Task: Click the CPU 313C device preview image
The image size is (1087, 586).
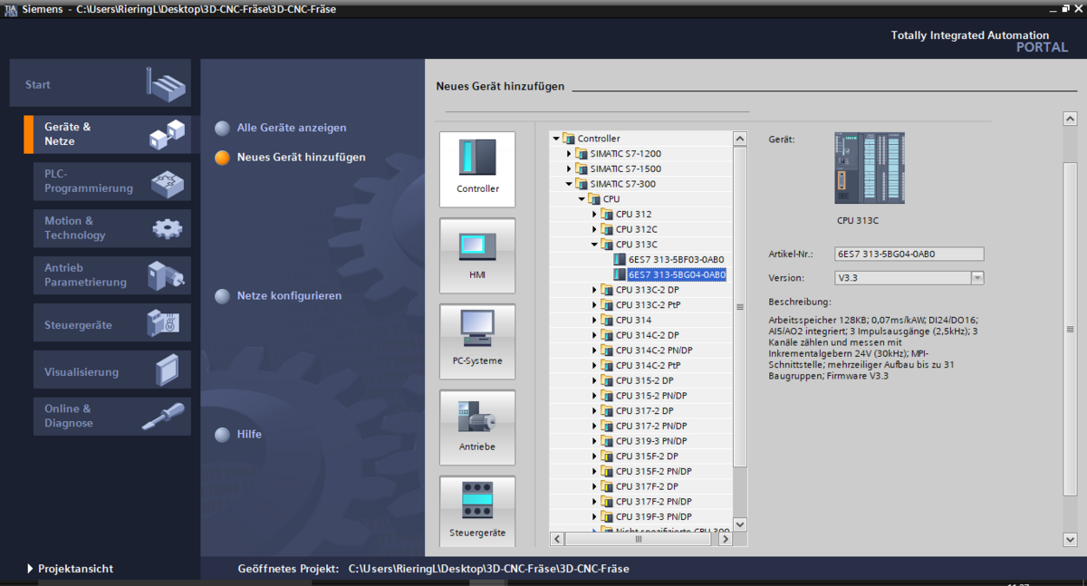Action: pos(869,168)
